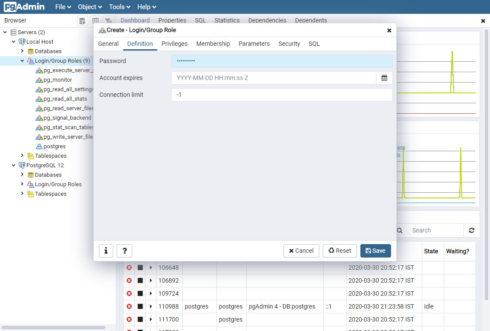Open the Membership tab
This screenshot has height=331, width=490.
pyautogui.click(x=213, y=44)
